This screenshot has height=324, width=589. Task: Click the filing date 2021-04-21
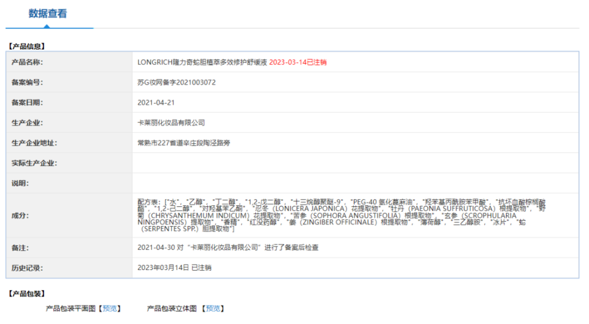coord(156,103)
